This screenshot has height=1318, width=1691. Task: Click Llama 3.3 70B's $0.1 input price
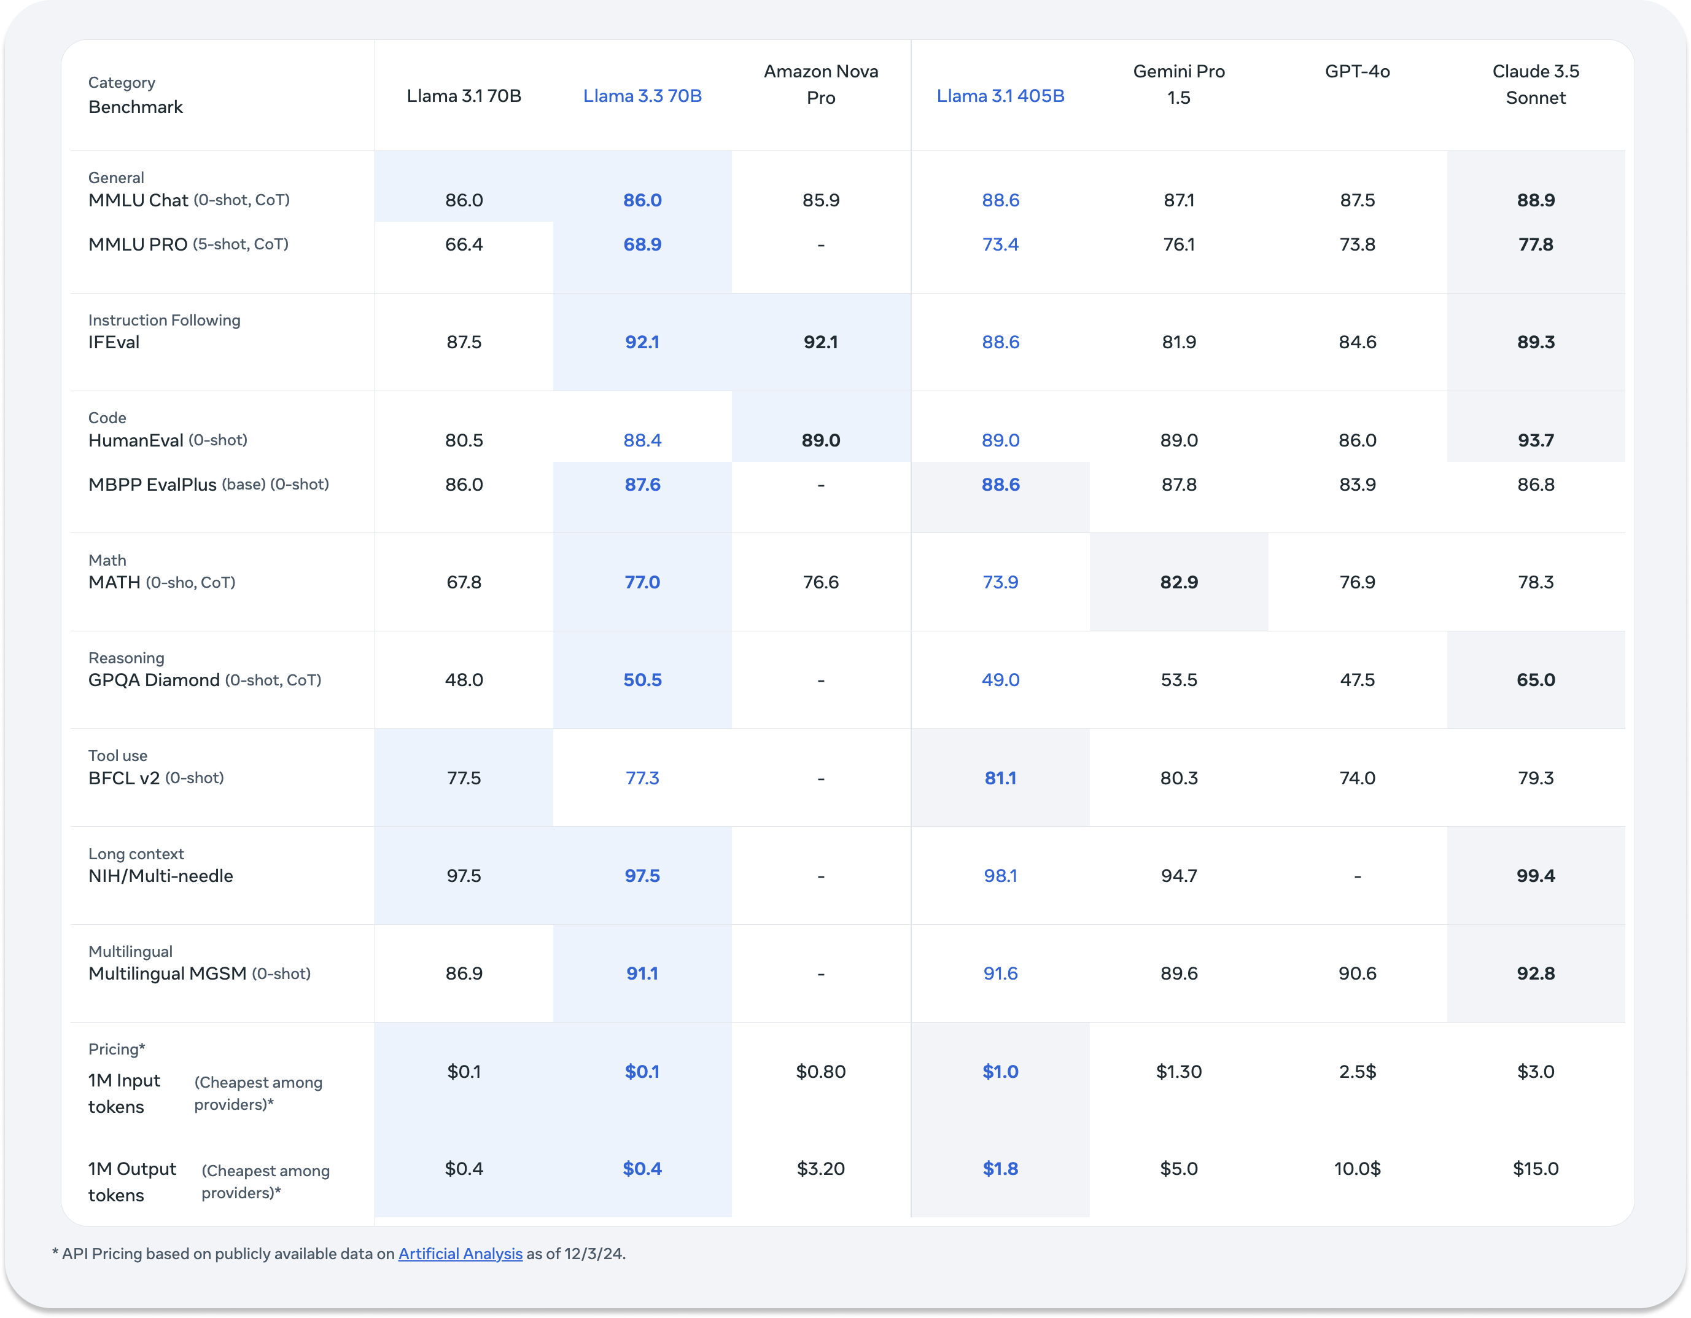tap(642, 1072)
